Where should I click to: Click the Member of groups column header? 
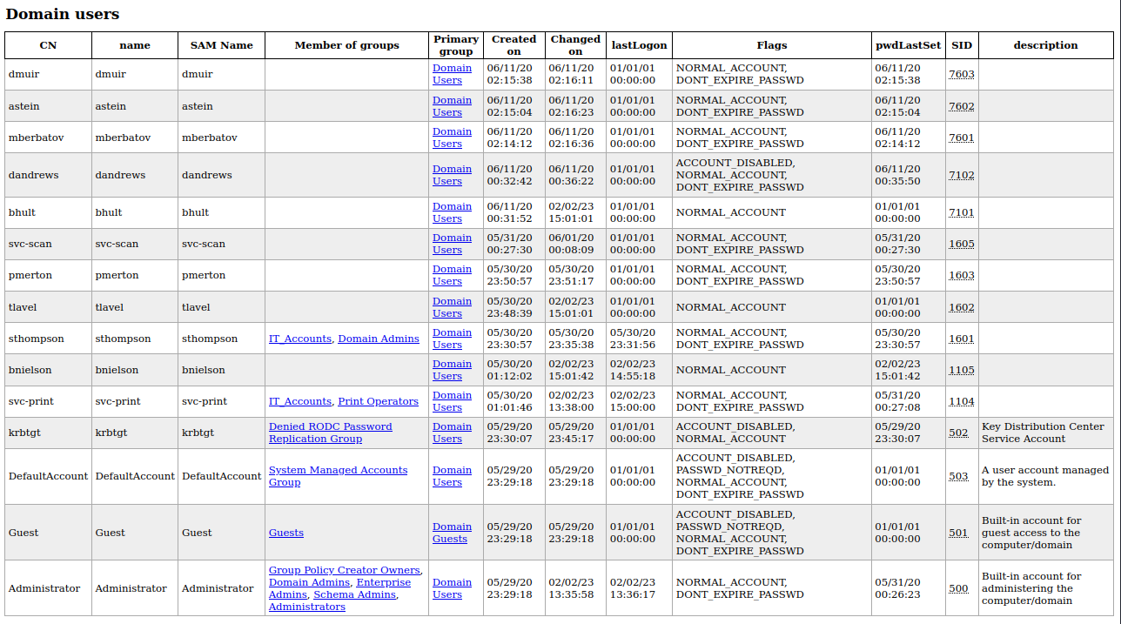tap(347, 45)
